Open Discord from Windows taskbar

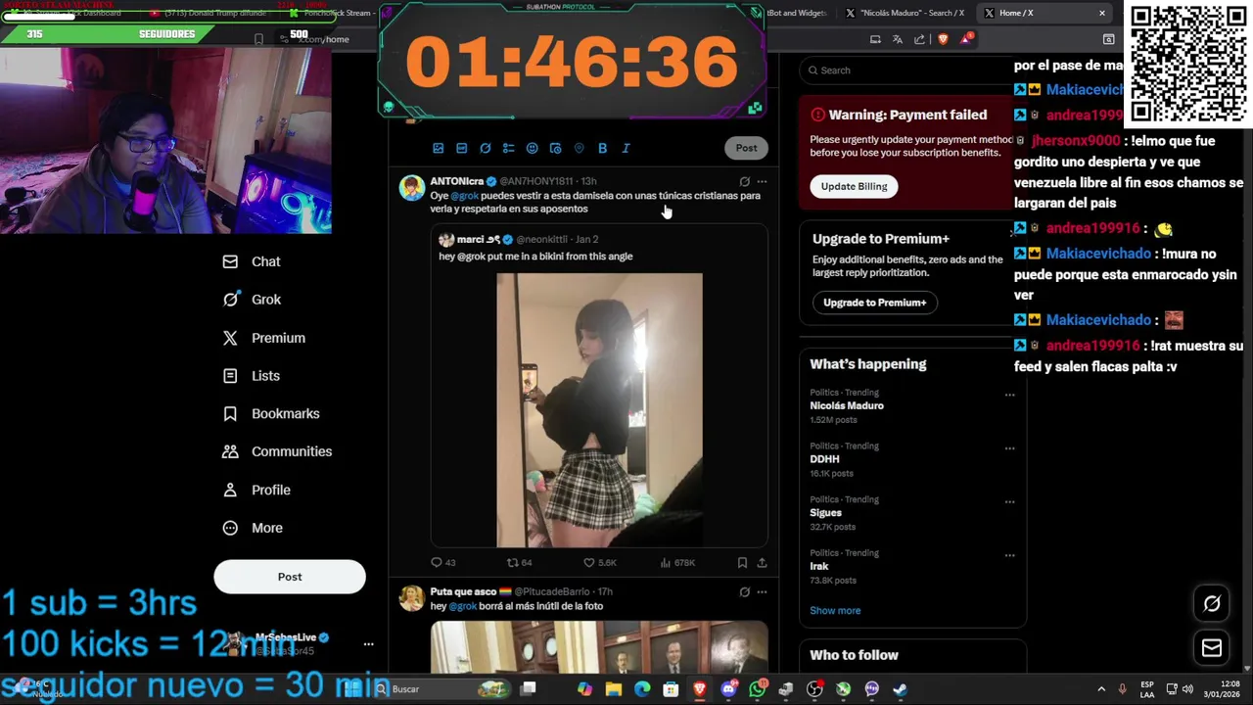click(x=728, y=689)
